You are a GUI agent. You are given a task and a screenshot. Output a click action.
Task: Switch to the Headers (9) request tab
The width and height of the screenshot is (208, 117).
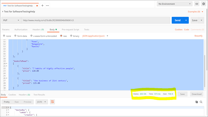pyautogui.click(x=38, y=29)
